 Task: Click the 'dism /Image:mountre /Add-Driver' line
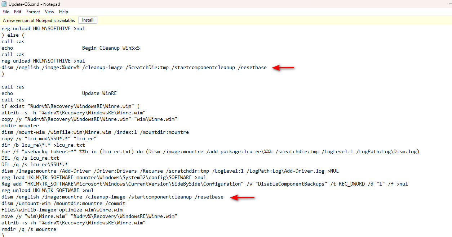click(x=170, y=171)
